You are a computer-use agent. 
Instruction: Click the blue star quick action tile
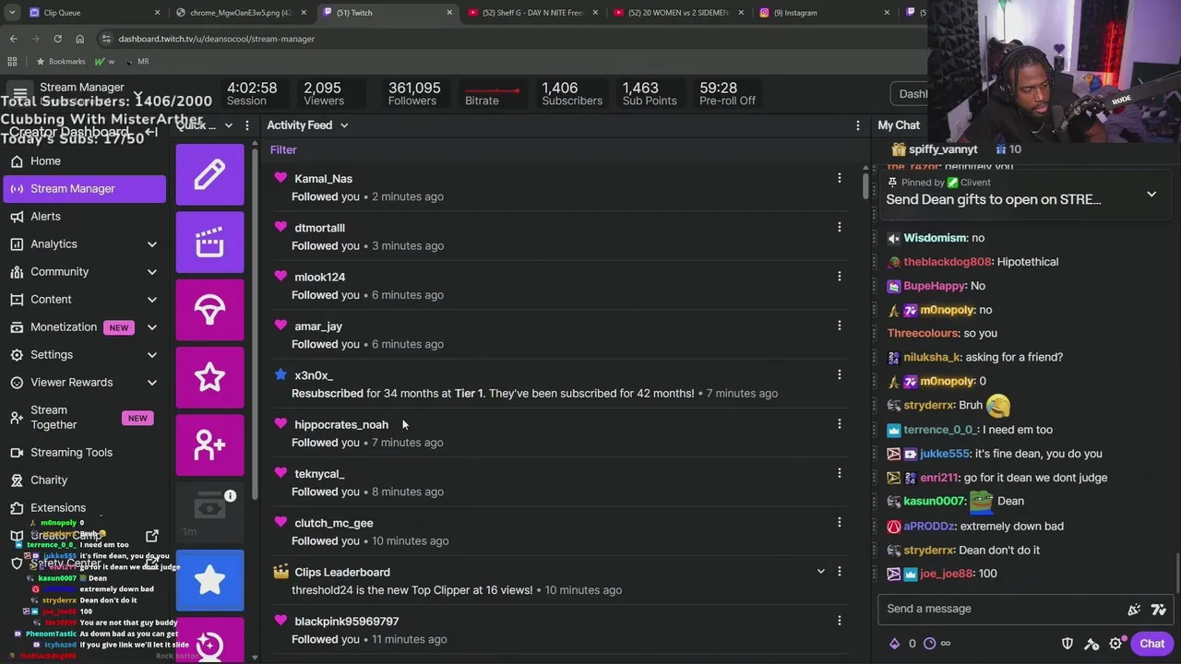point(209,580)
